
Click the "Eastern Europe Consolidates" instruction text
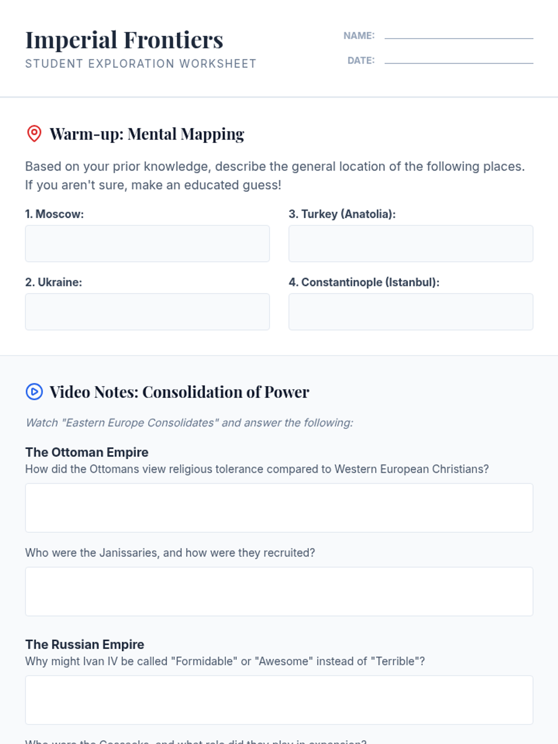(x=189, y=423)
